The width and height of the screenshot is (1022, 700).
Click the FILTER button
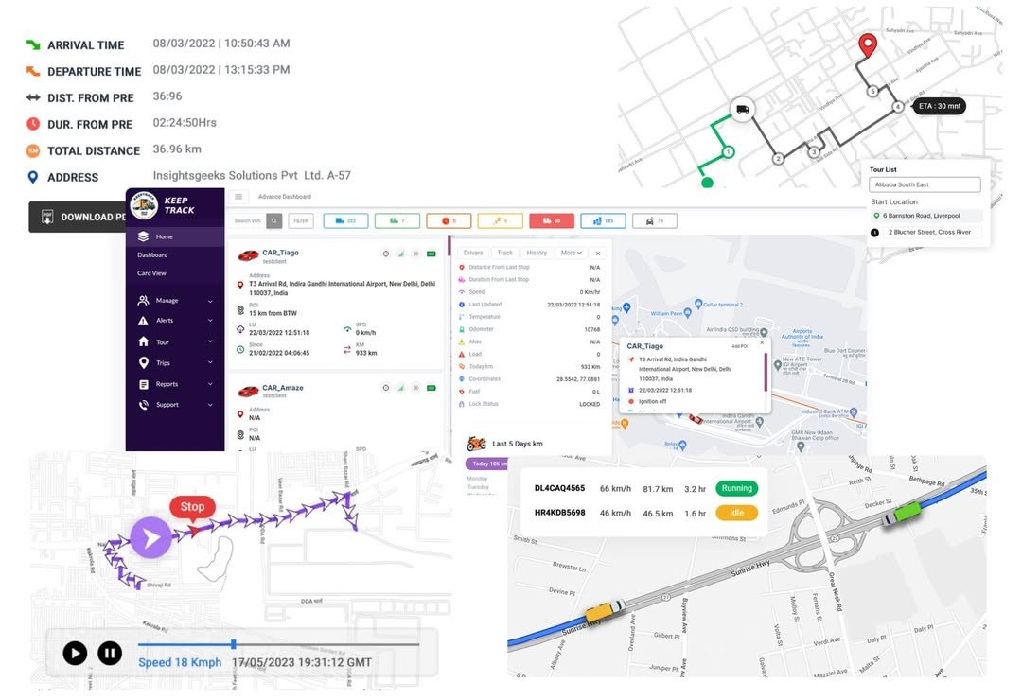(x=301, y=220)
